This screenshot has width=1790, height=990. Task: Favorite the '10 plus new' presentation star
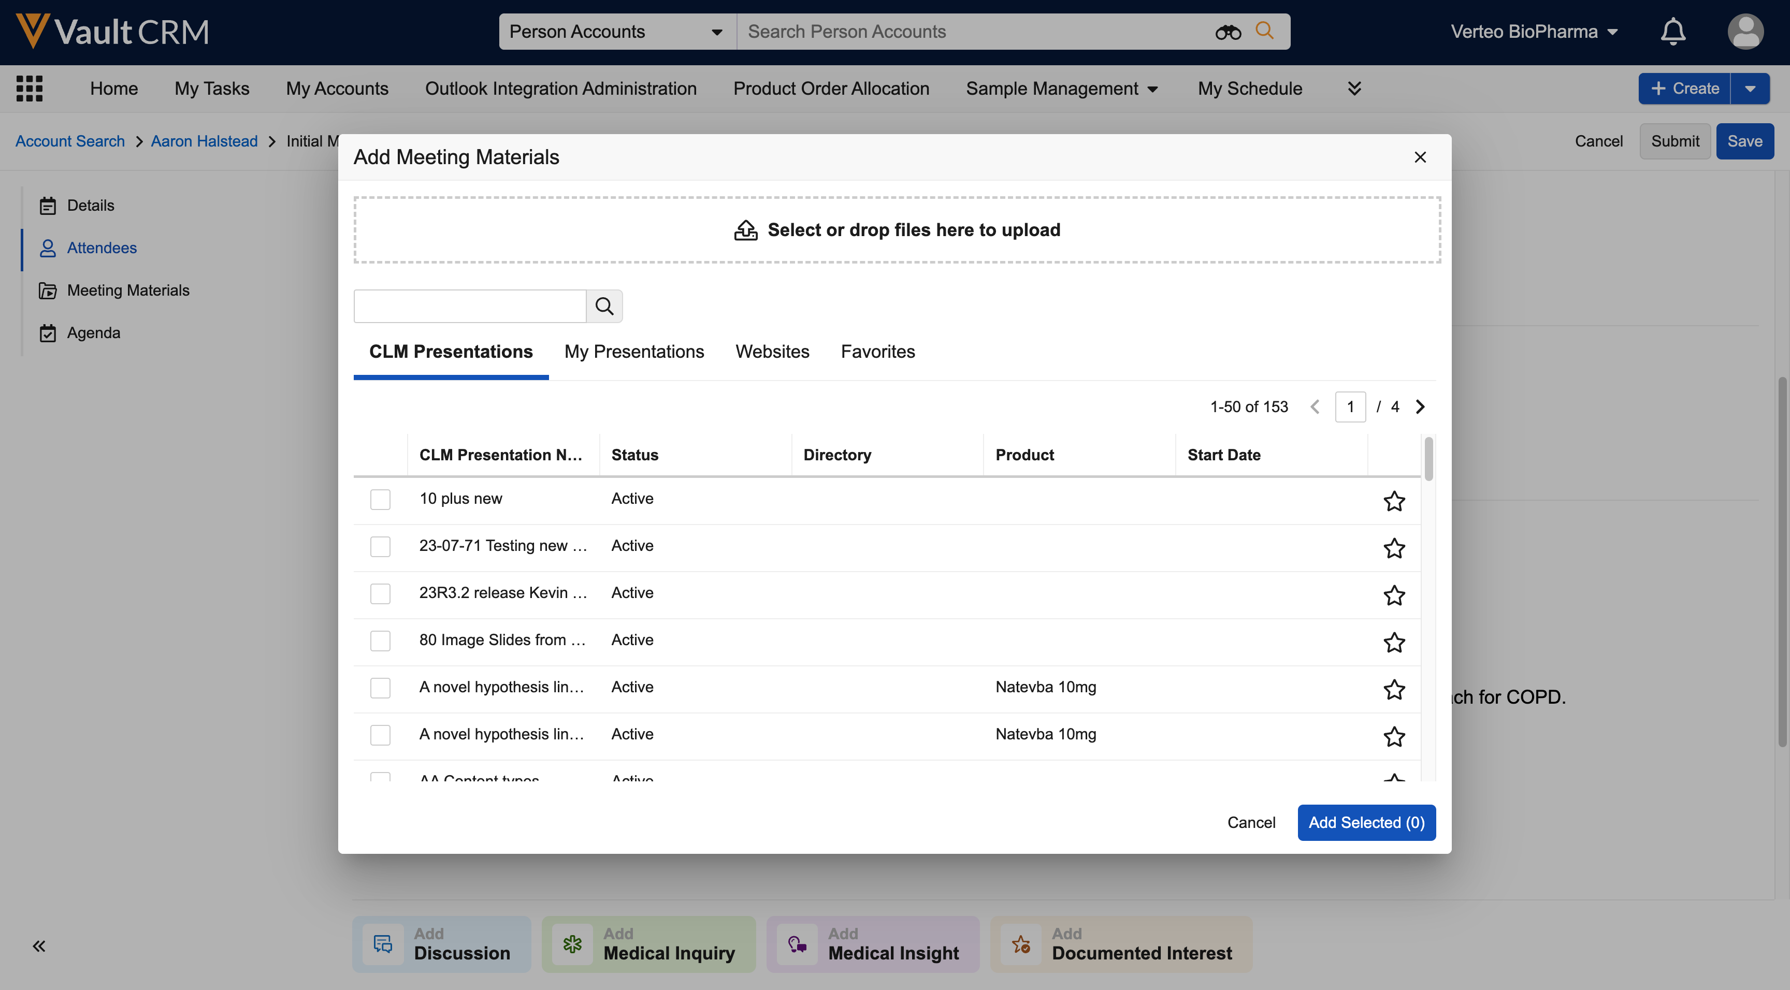[1394, 501]
